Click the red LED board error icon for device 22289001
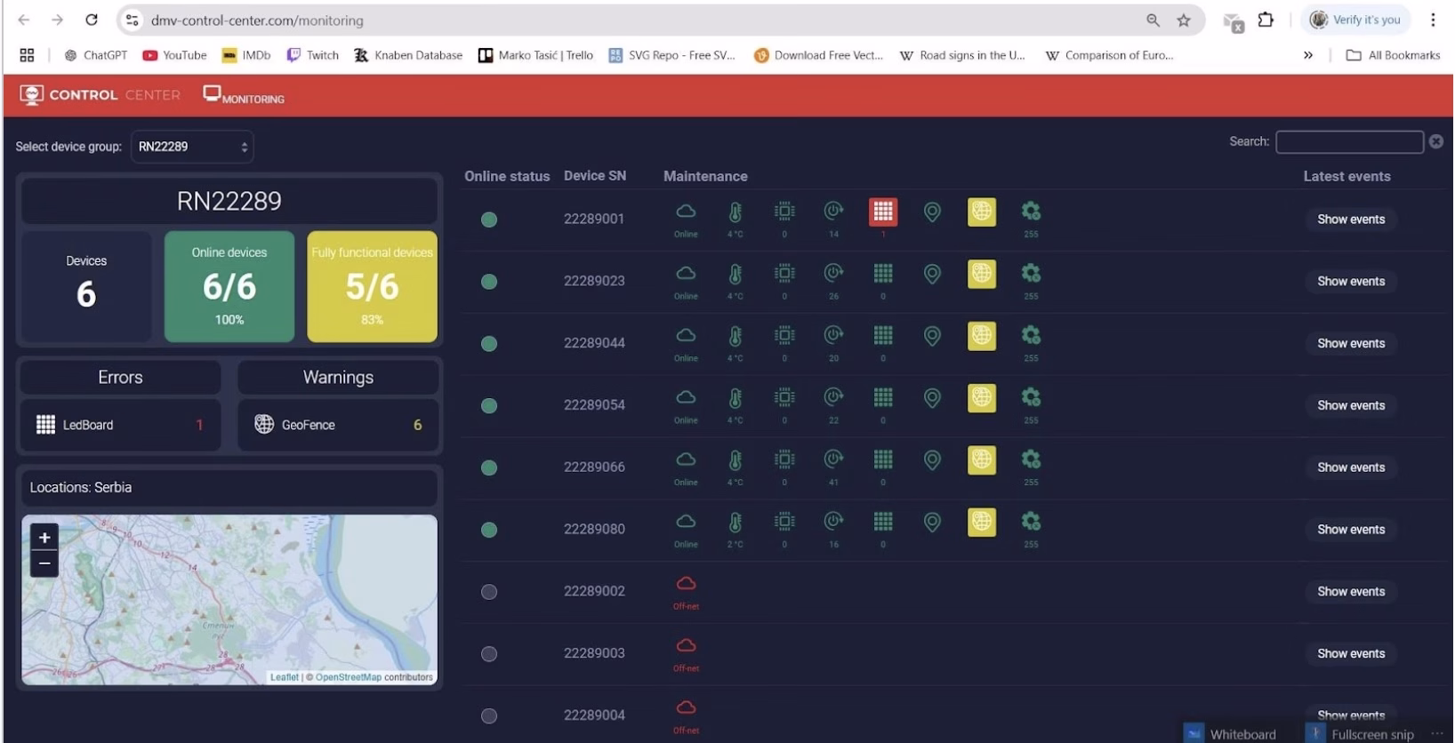The image size is (1455, 743). [x=882, y=212]
